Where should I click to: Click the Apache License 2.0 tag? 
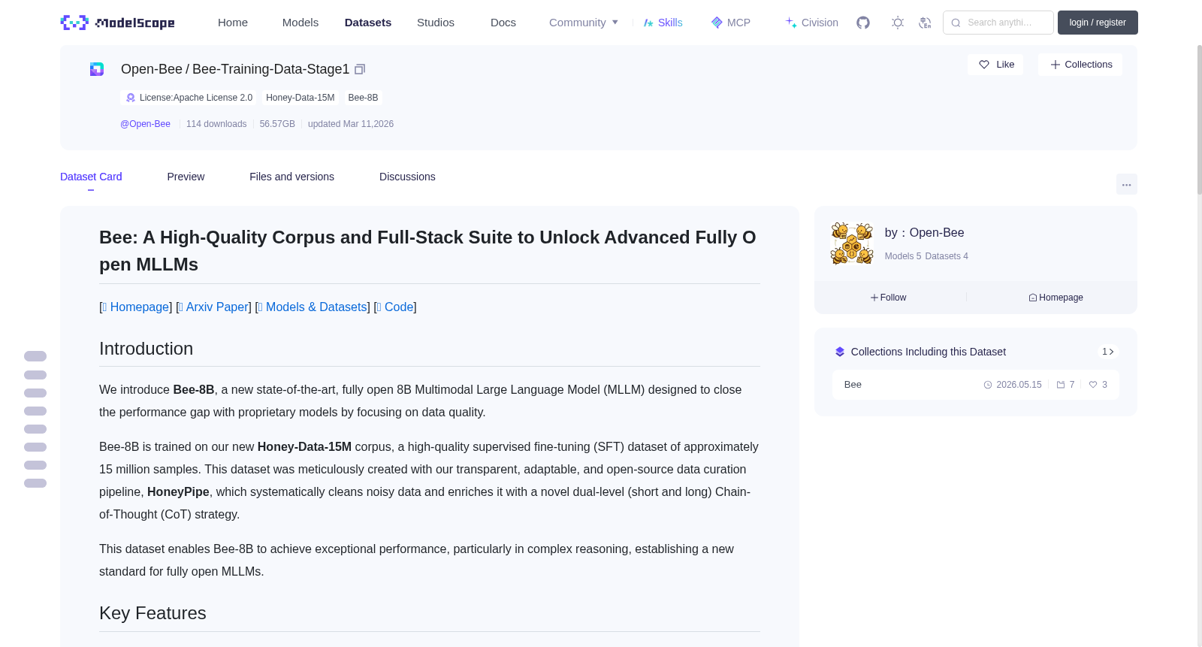[x=188, y=98]
